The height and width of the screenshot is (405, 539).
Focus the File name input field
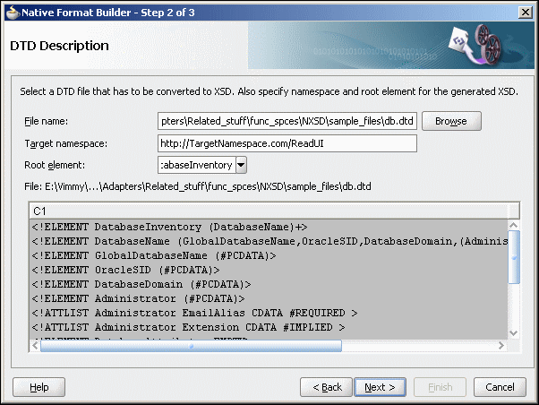click(x=287, y=121)
